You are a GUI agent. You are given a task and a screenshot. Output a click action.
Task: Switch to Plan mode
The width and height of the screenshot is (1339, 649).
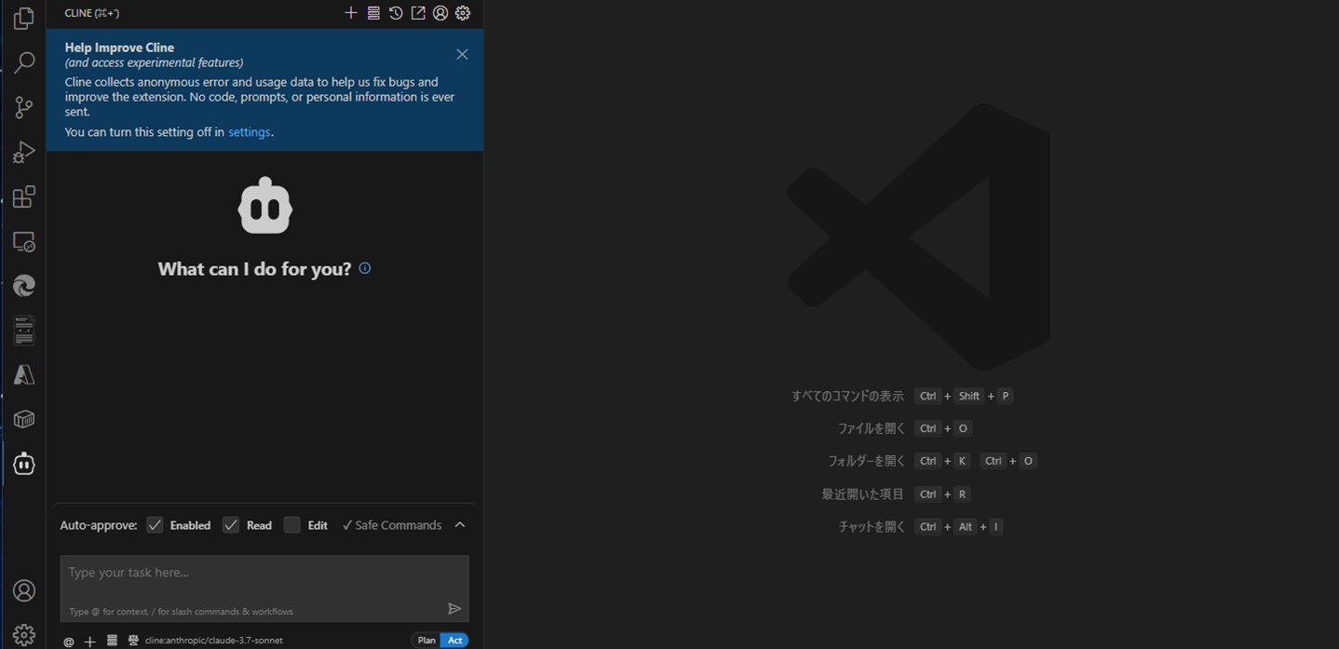coord(426,641)
